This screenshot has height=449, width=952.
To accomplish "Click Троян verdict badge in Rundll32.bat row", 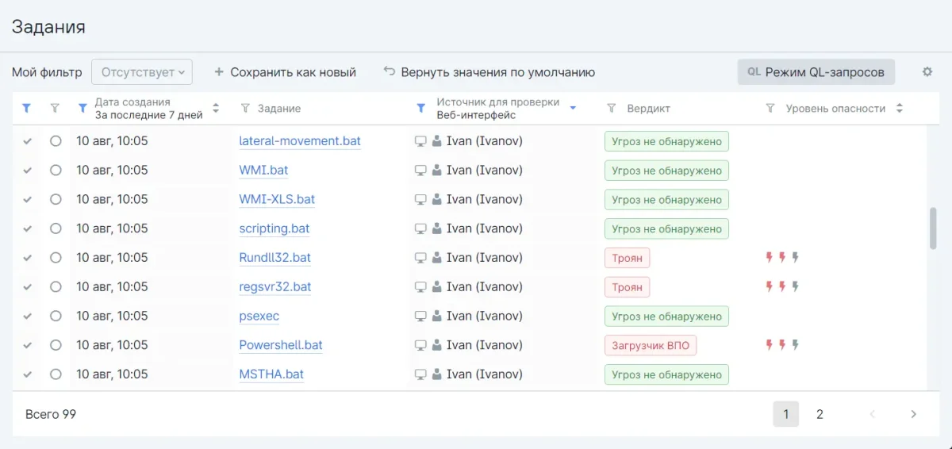I will click(627, 258).
